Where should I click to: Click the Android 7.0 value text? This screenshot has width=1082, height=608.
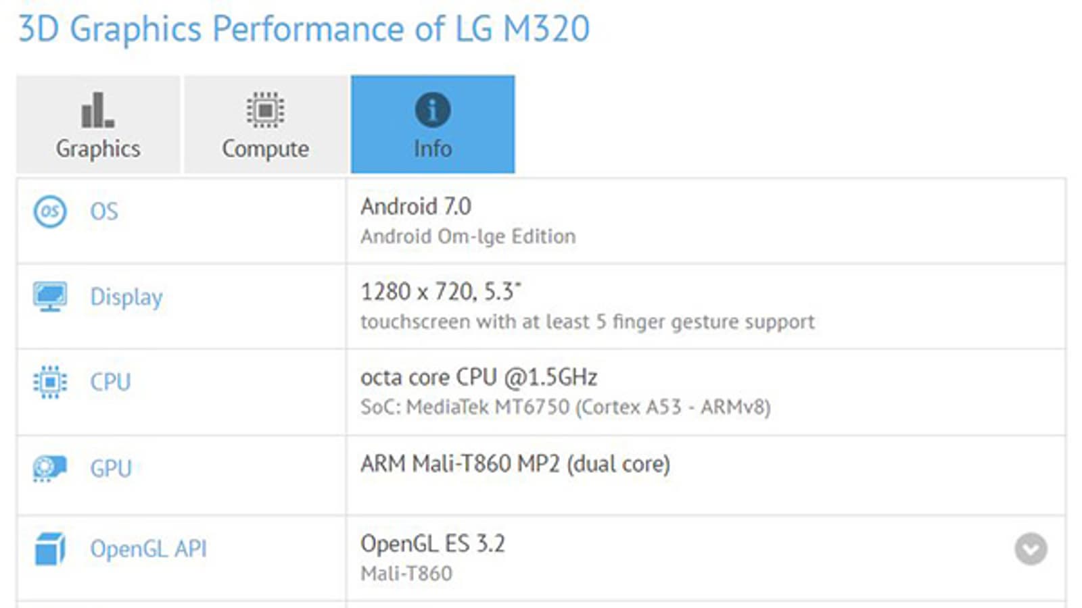tap(415, 206)
